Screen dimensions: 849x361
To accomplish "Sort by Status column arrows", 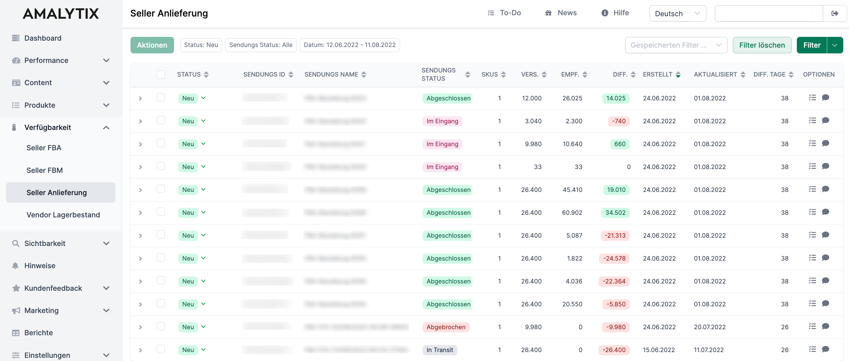I will 206,74.
